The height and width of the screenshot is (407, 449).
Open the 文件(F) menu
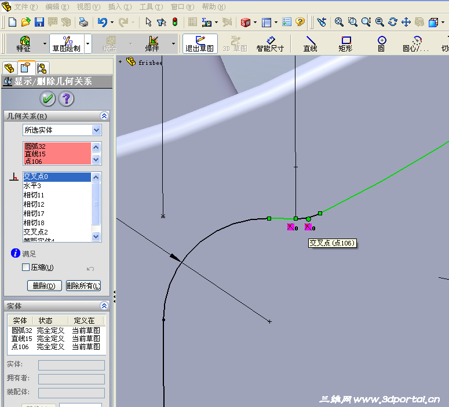coord(25,6)
